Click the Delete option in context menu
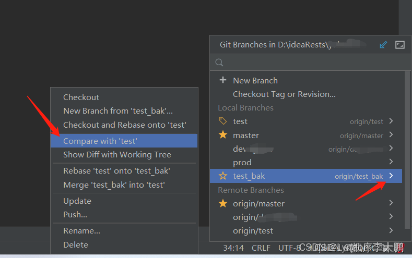Image resolution: width=412 pixels, height=258 pixels. coord(76,244)
